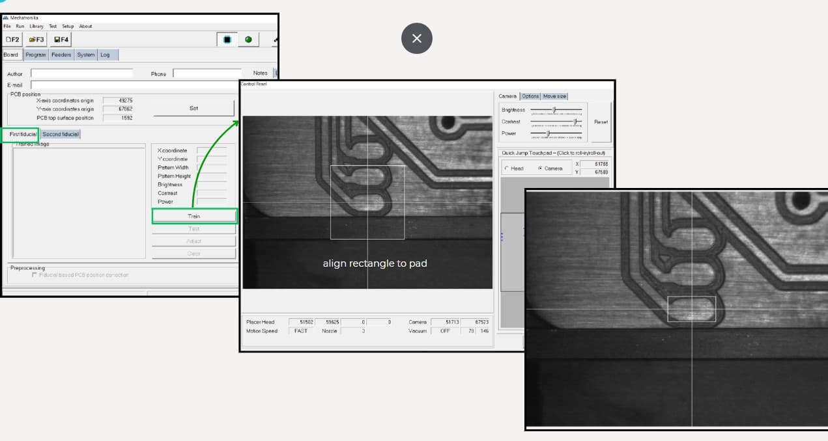The height and width of the screenshot is (441, 828).
Task: Switch to the Program tab
Action: 36,55
